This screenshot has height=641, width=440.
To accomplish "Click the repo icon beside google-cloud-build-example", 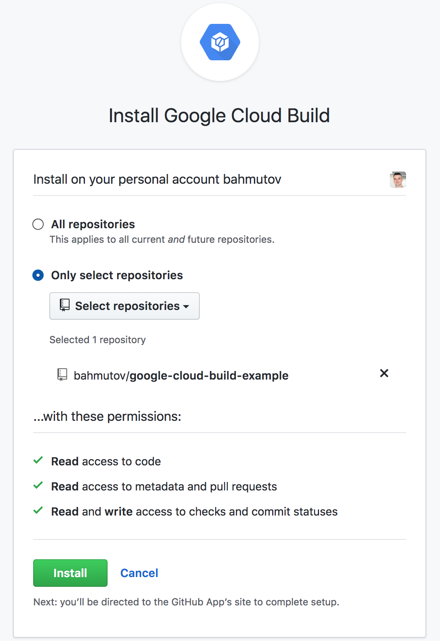I will pos(62,375).
